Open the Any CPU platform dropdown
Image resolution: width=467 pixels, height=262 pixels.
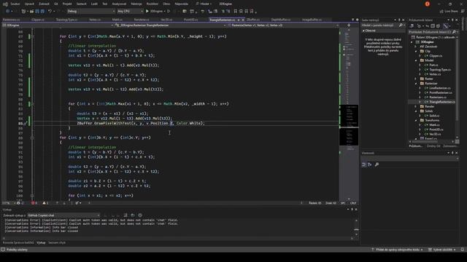130,12
